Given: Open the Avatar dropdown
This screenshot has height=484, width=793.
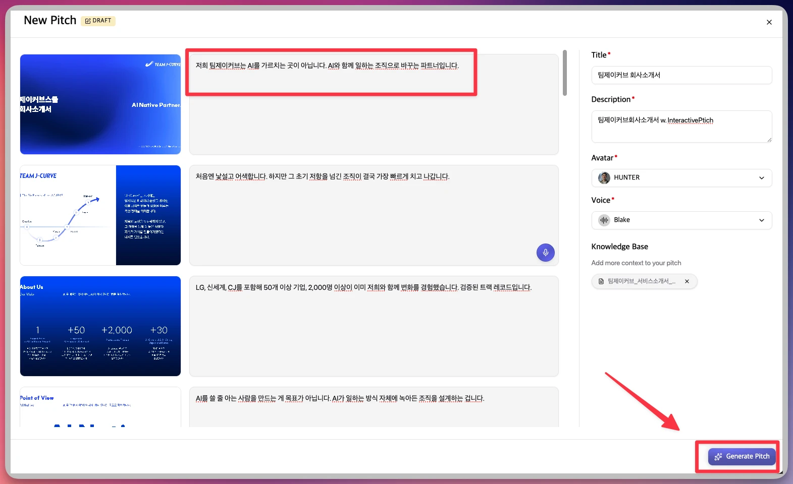Looking at the screenshot, I should pyautogui.click(x=681, y=178).
